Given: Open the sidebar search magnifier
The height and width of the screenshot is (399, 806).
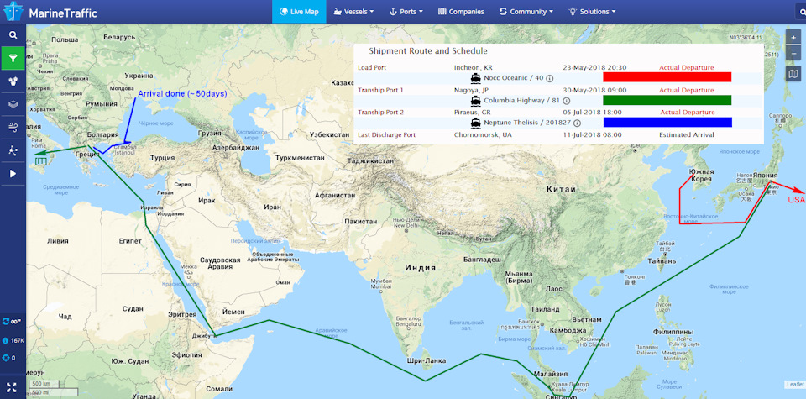Looking at the screenshot, I should [13, 35].
